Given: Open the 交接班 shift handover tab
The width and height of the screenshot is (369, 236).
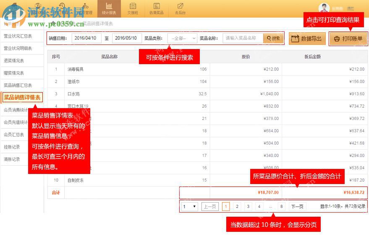Looking at the screenshot, I should pyautogui.click(x=133, y=9).
